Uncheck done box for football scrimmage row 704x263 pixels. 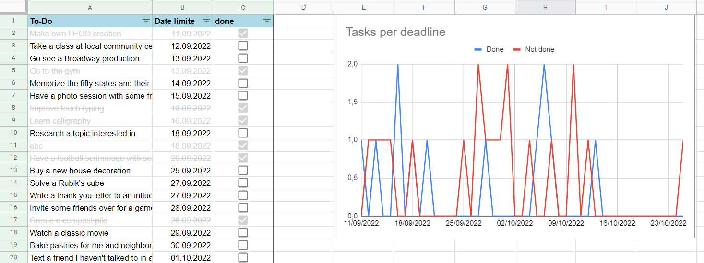coord(243,158)
